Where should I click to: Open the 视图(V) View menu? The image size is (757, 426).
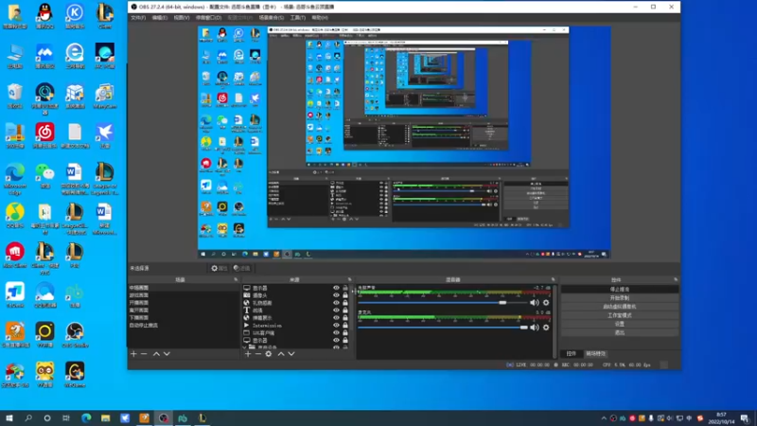(182, 18)
